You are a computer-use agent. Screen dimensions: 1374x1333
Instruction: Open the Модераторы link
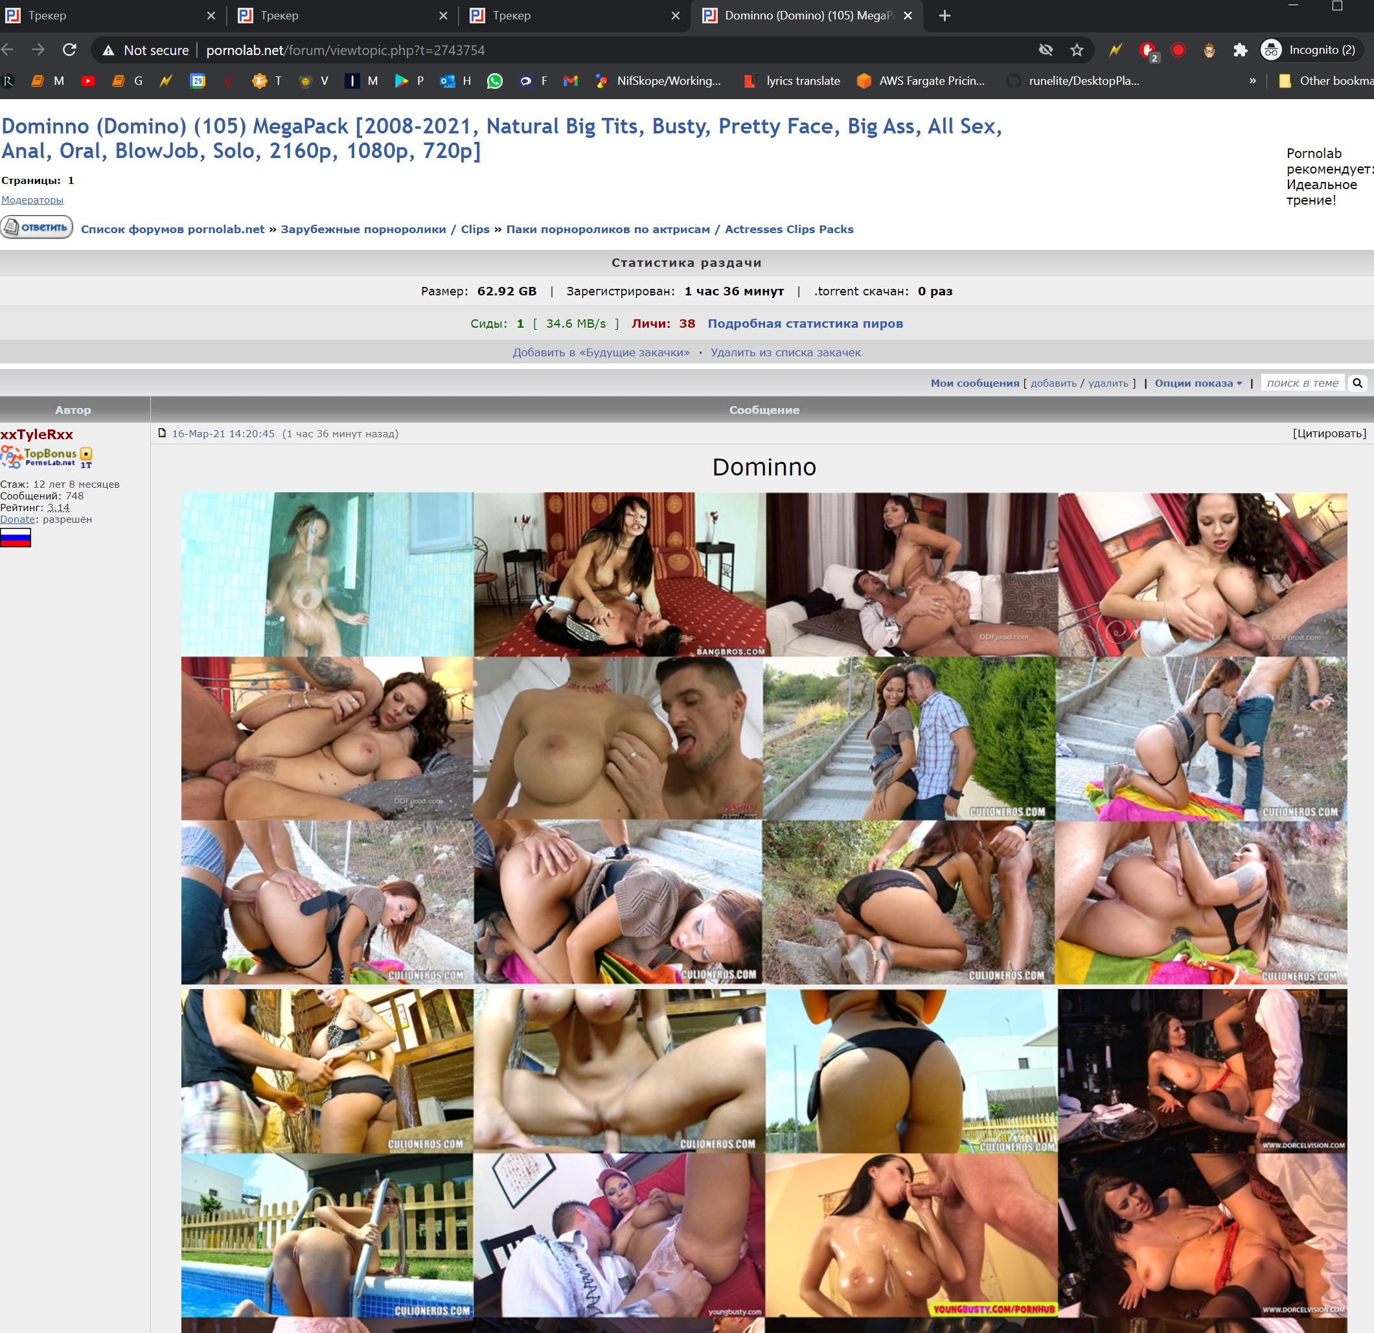tap(32, 199)
